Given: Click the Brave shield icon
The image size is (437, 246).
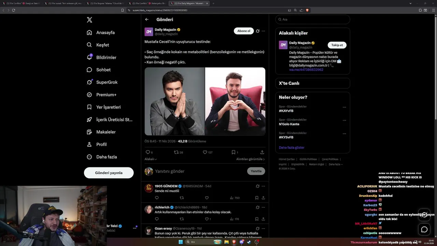Looking at the screenshot, I should pos(307,10).
